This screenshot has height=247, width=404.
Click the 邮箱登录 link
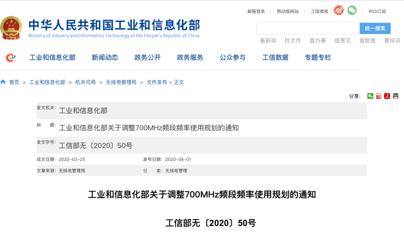[x=256, y=11]
